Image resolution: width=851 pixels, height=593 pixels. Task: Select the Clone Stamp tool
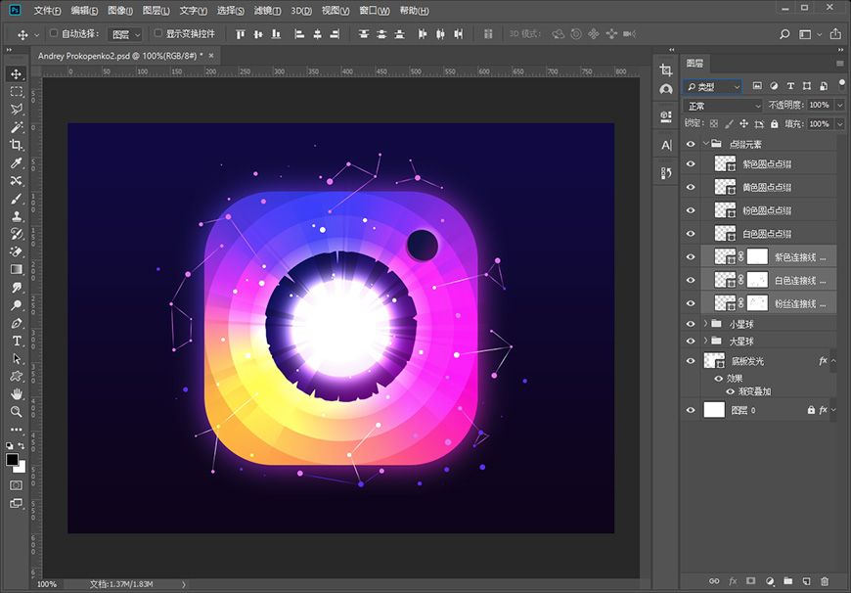click(17, 216)
